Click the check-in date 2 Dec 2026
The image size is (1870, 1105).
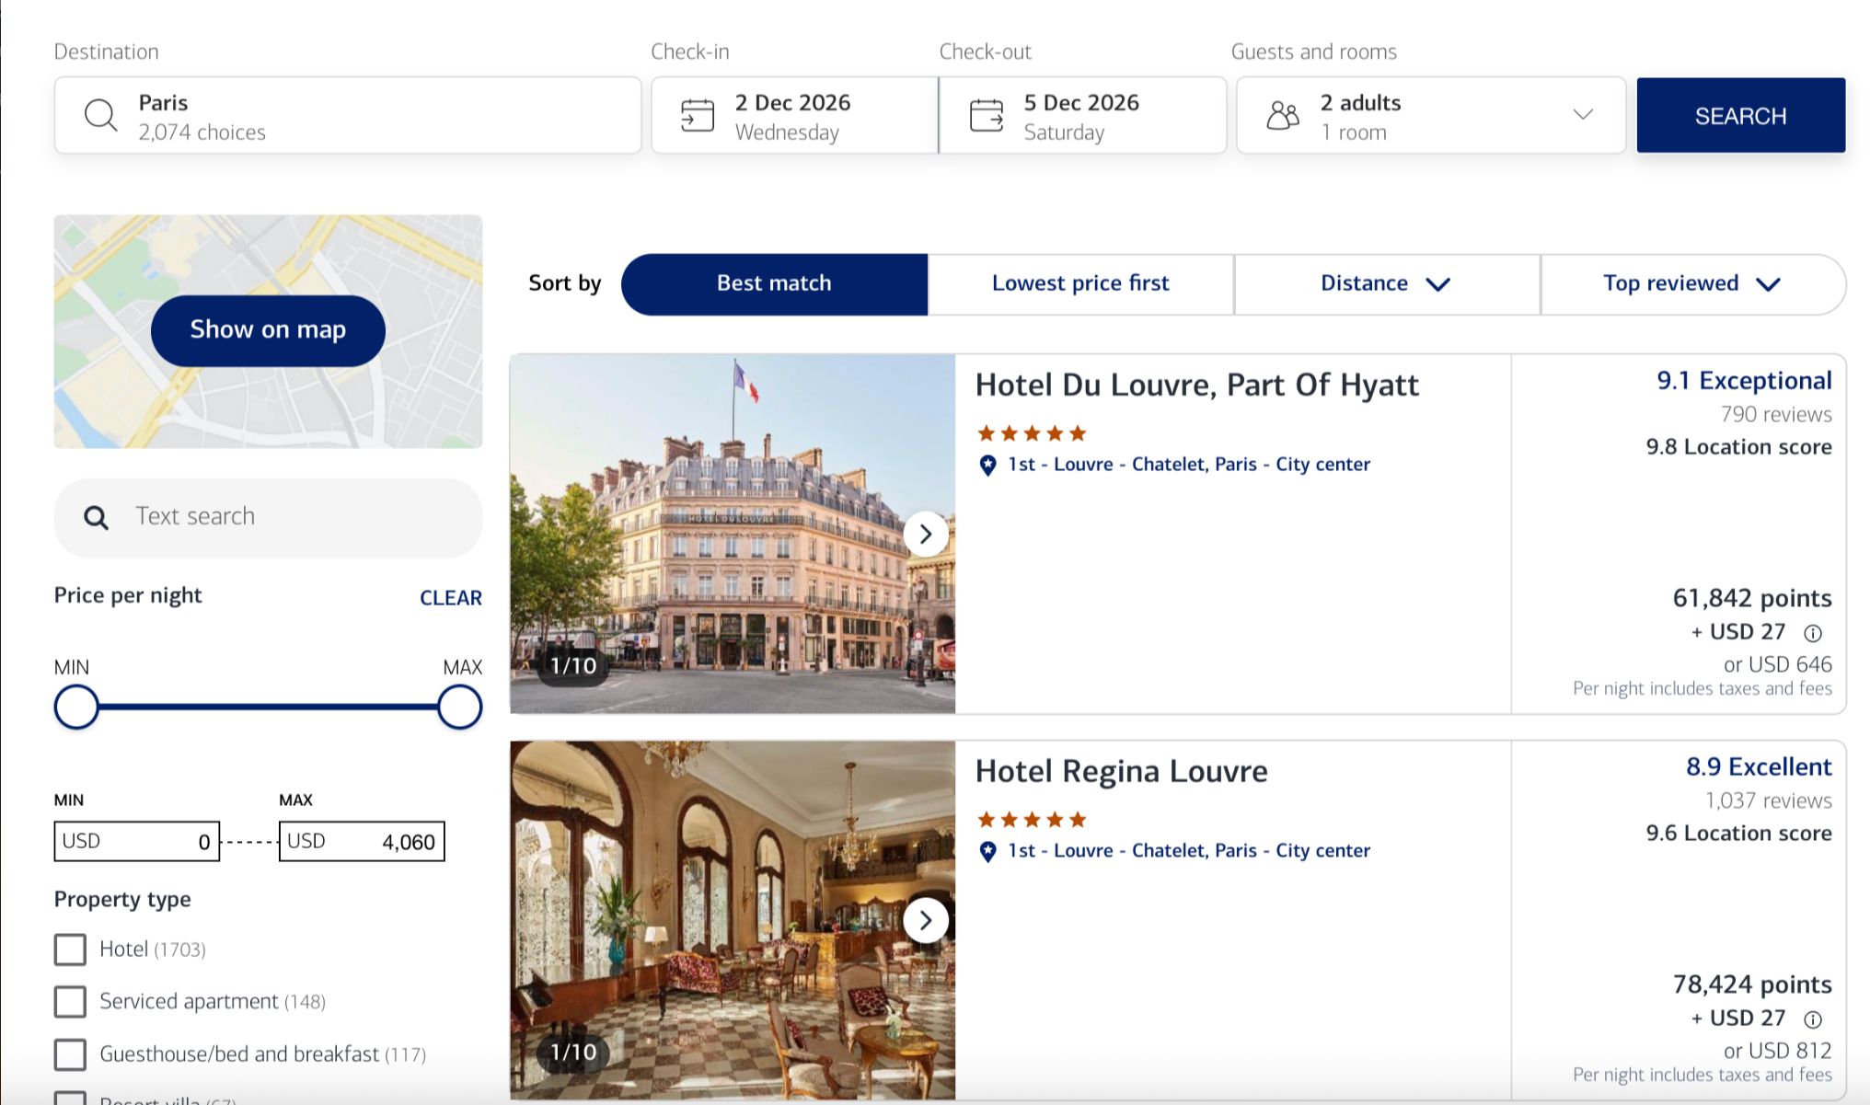(795, 115)
